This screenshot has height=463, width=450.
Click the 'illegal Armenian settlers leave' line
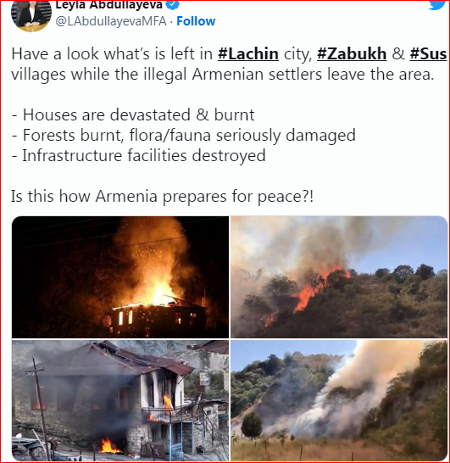223,75
